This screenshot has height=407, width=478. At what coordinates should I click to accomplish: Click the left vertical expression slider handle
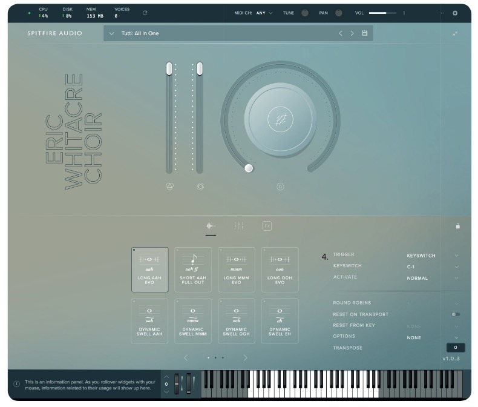point(169,68)
